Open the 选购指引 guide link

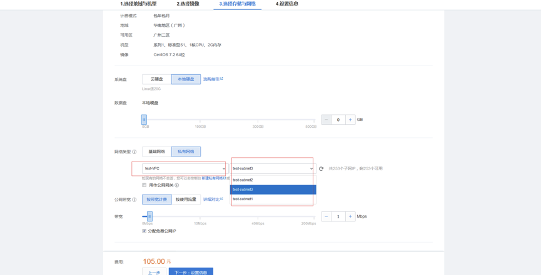point(213,79)
